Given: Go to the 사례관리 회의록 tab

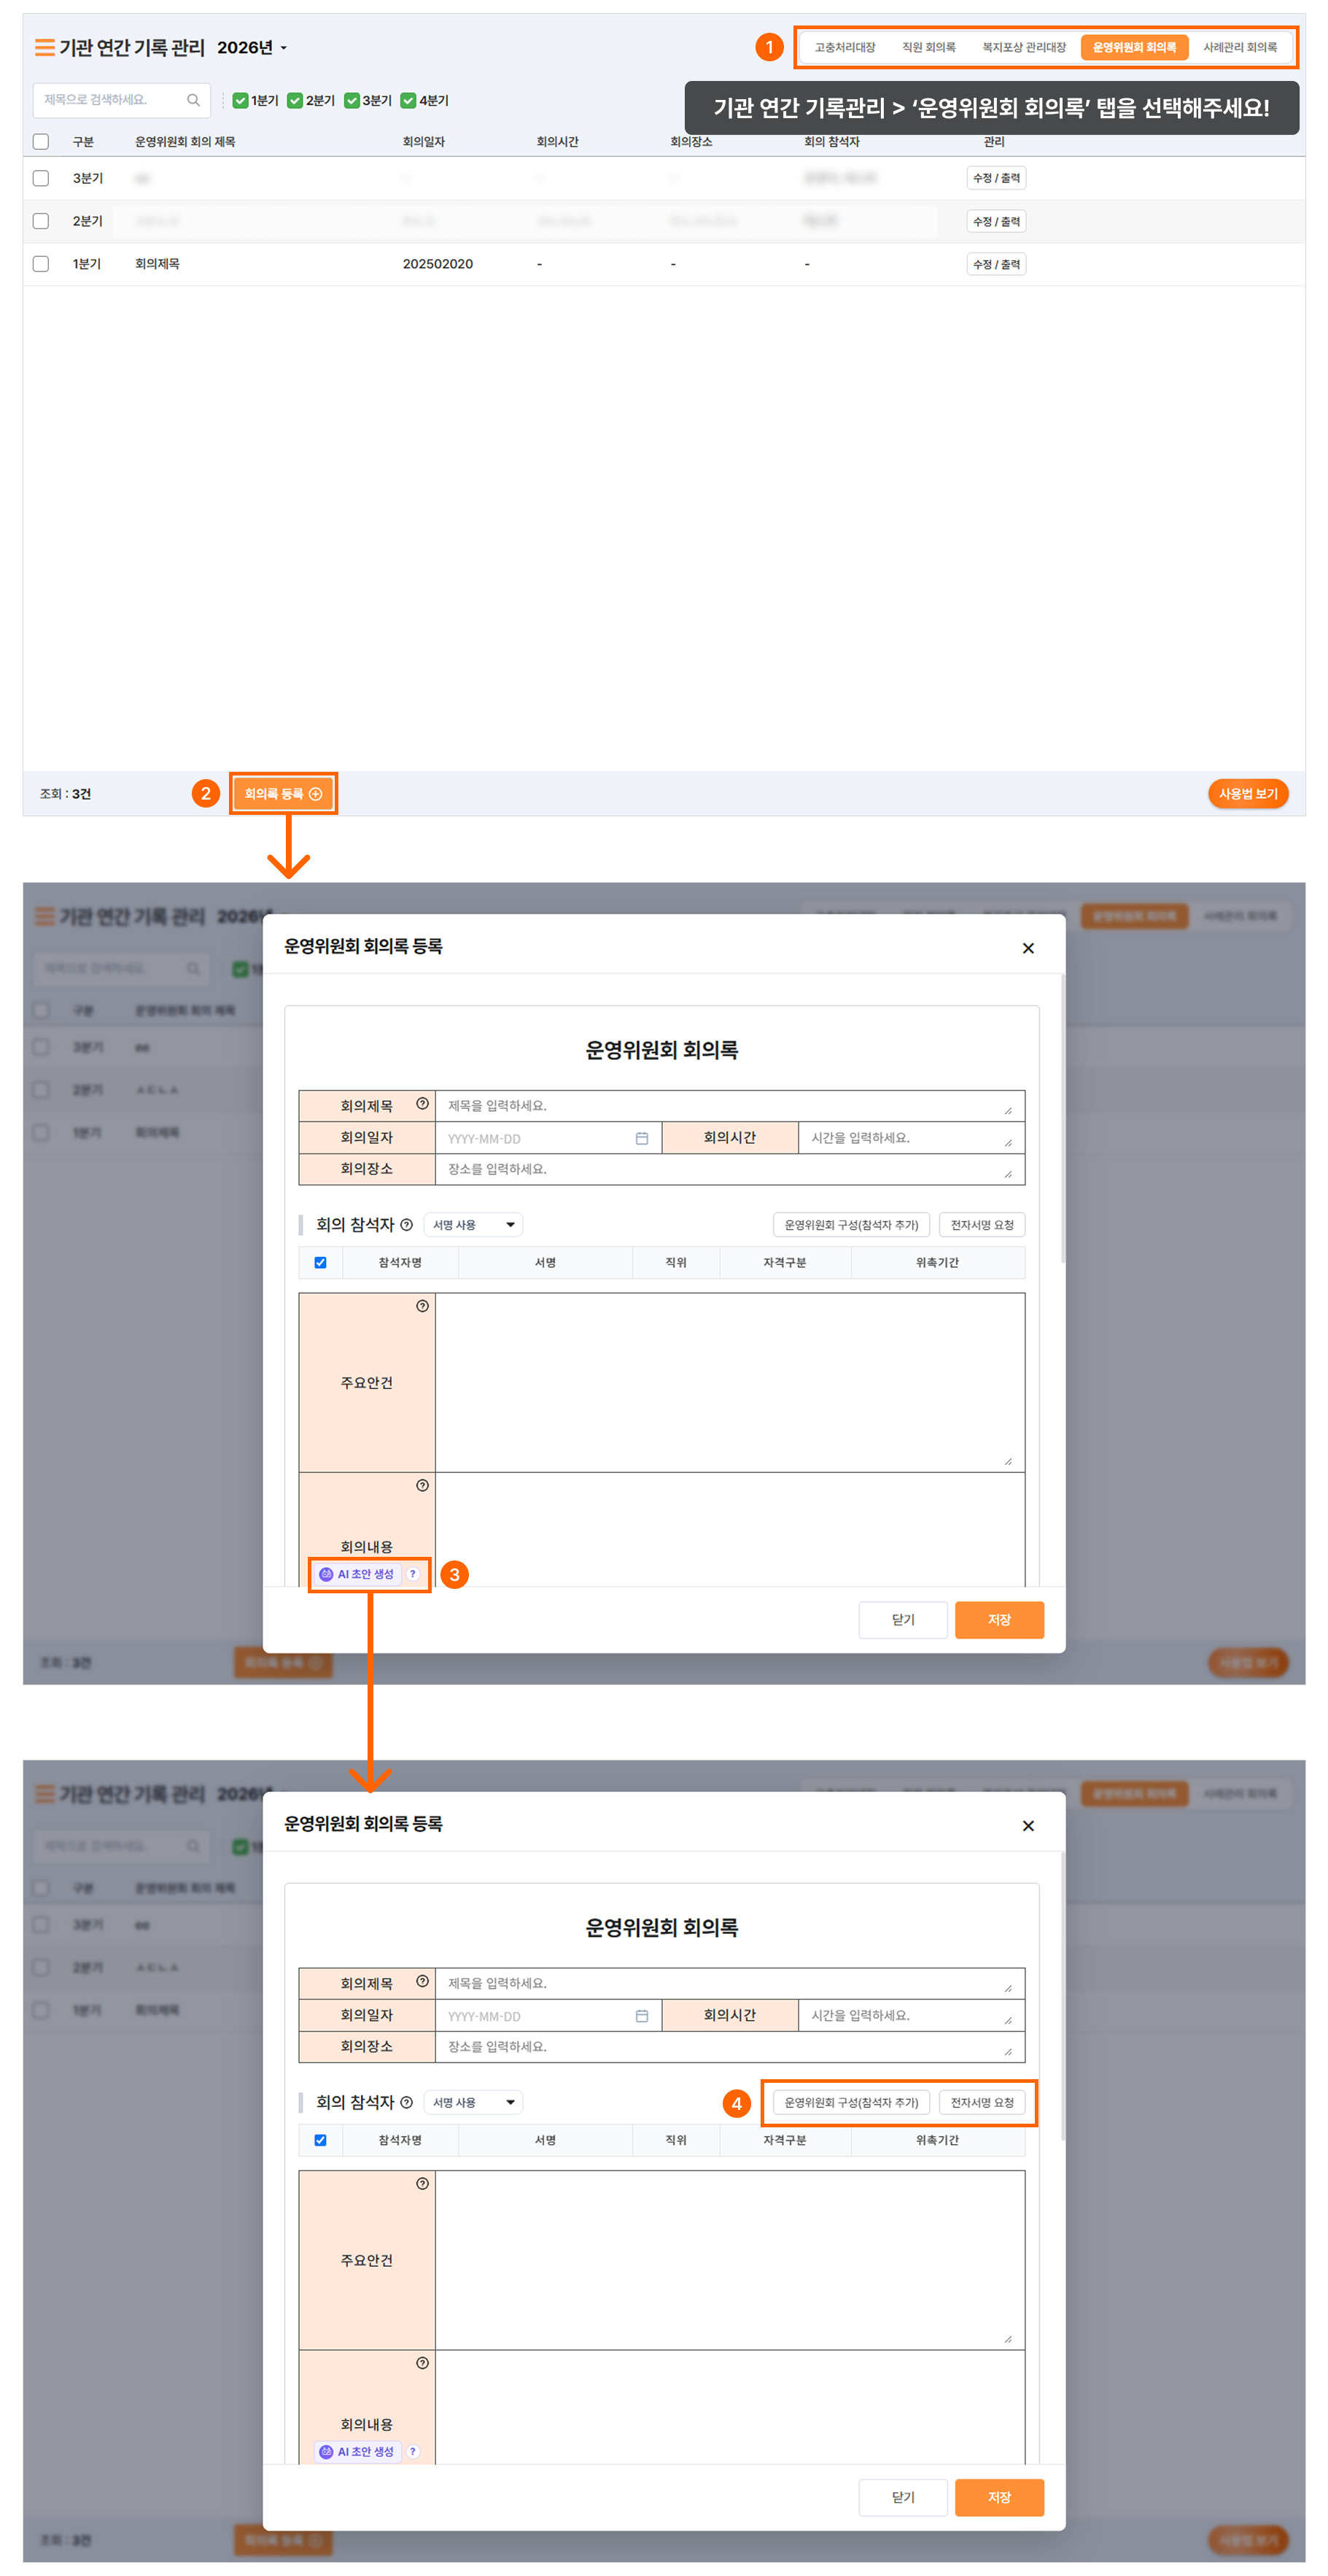Looking at the screenshot, I should coord(1239,47).
